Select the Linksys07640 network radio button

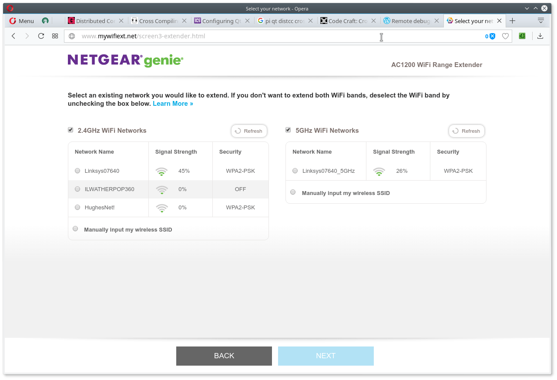pos(77,171)
